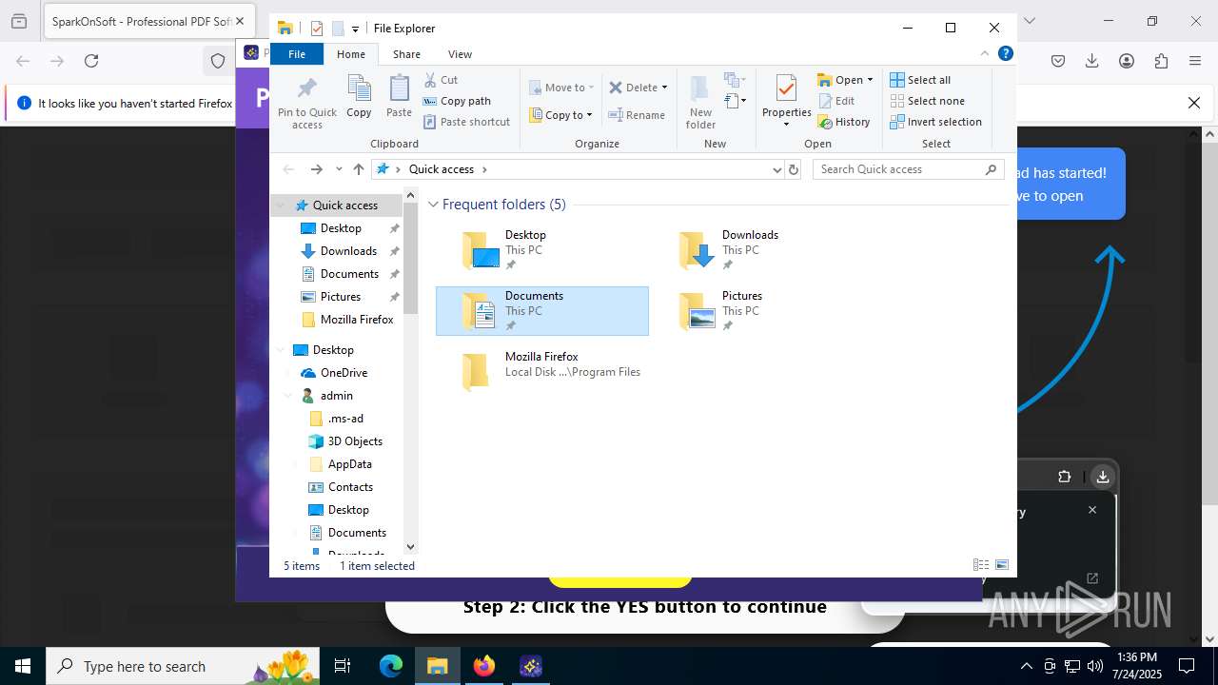
Task: Open Mozilla Firefox in navigation pane
Action: point(357,320)
